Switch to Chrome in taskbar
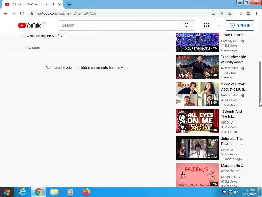Image resolution: width=262 pixels, height=197 pixels. 39,192
